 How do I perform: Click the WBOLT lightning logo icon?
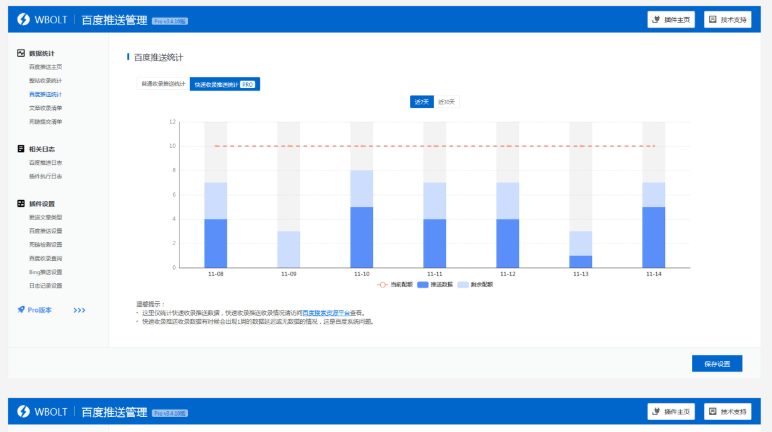(23, 19)
